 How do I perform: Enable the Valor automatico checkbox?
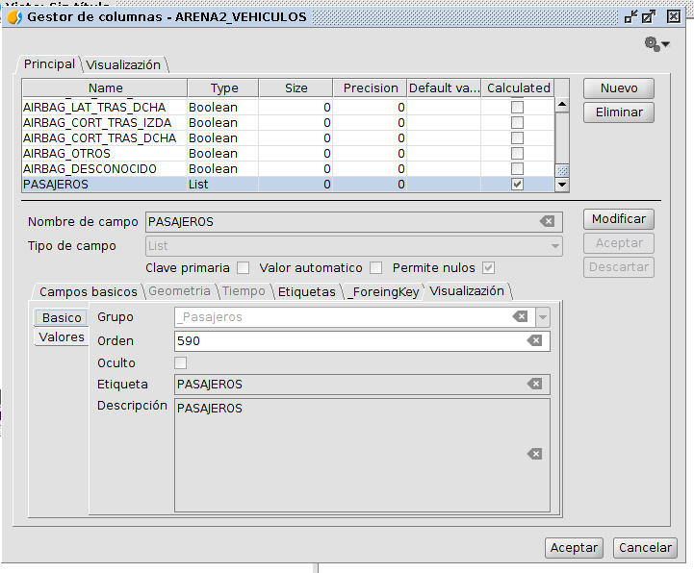point(376,268)
